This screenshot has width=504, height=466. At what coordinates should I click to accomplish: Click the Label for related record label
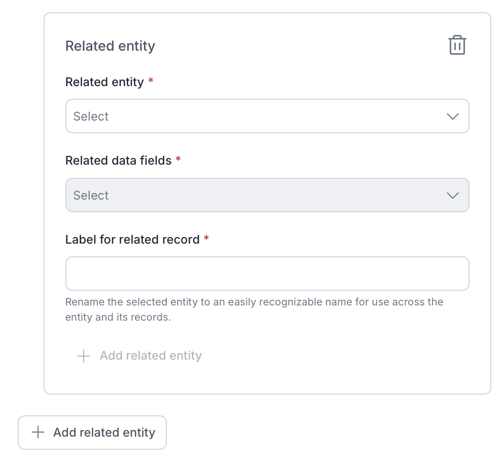point(132,239)
